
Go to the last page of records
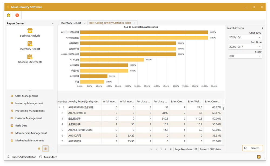click(171, 149)
